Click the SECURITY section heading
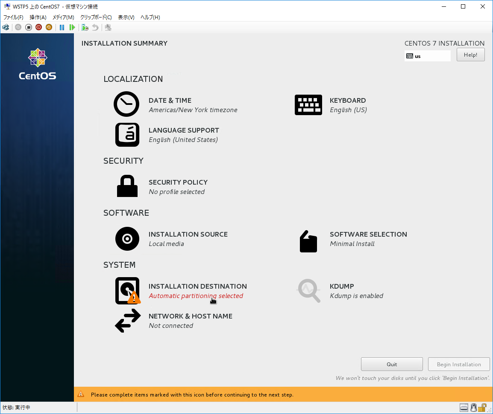Viewport: 493px width, 414px height. pyautogui.click(x=123, y=161)
